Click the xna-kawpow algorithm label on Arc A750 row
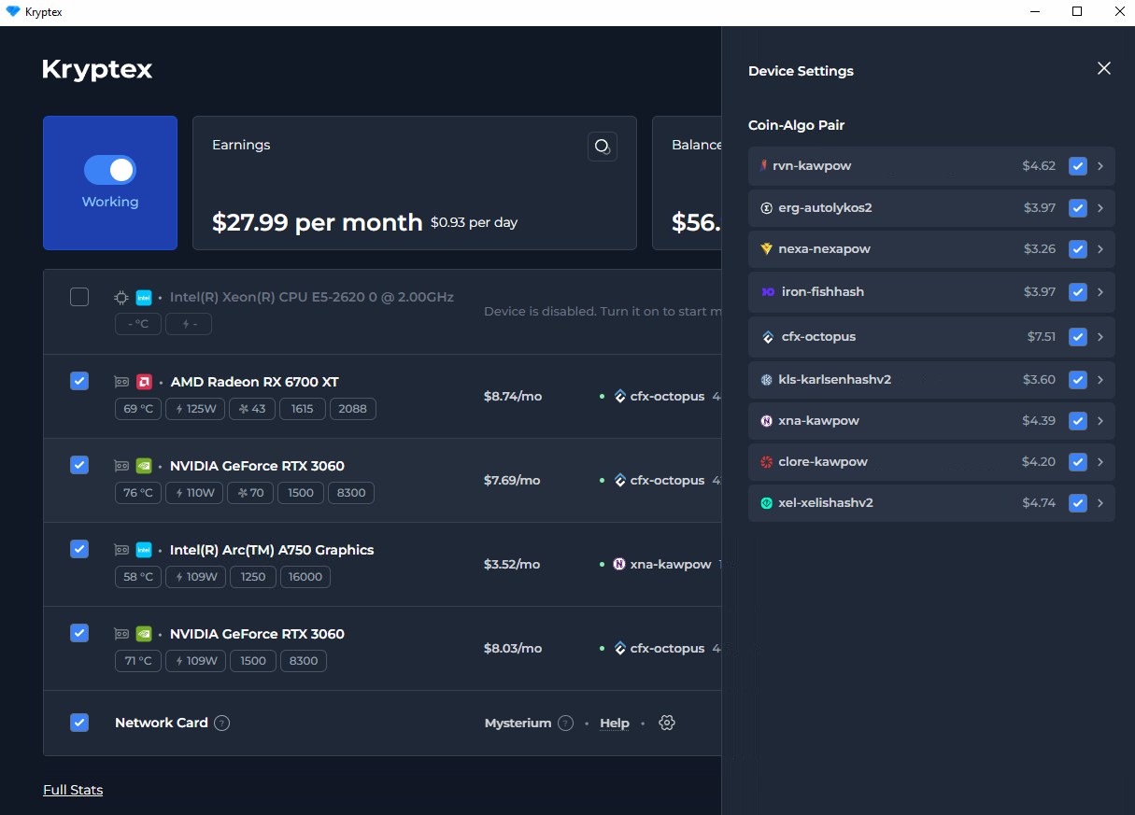Screen dimensions: 1135x815 pos(671,565)
